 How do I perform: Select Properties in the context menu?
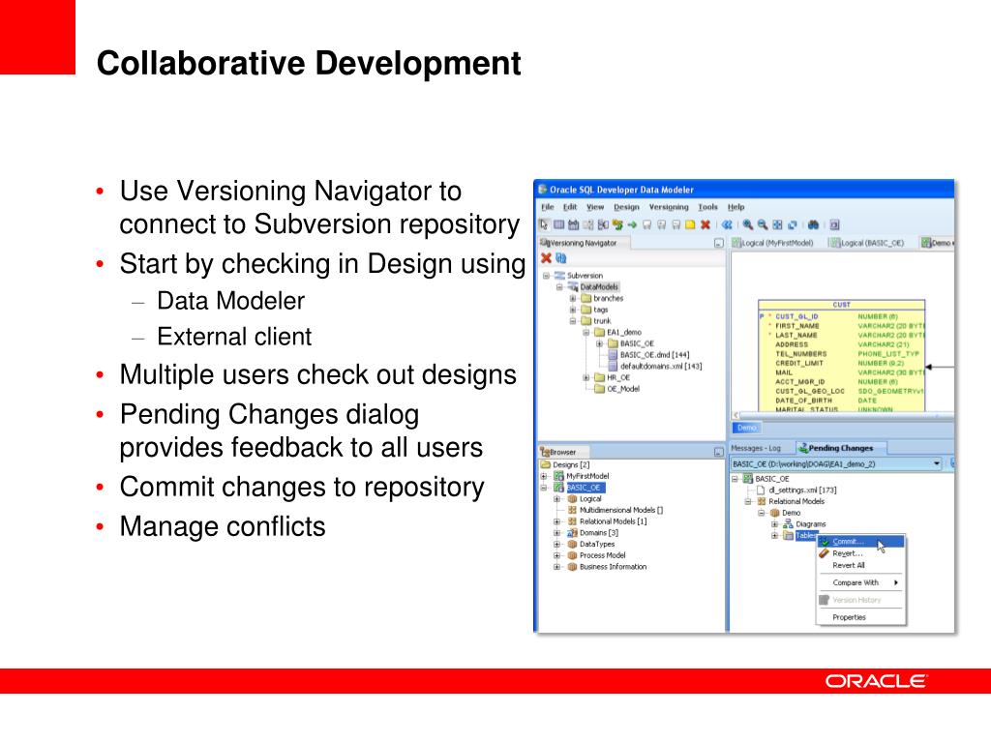coord(860,617)
